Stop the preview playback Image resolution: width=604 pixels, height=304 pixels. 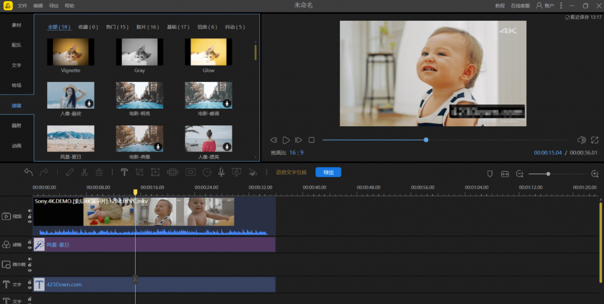coord(311,140)
